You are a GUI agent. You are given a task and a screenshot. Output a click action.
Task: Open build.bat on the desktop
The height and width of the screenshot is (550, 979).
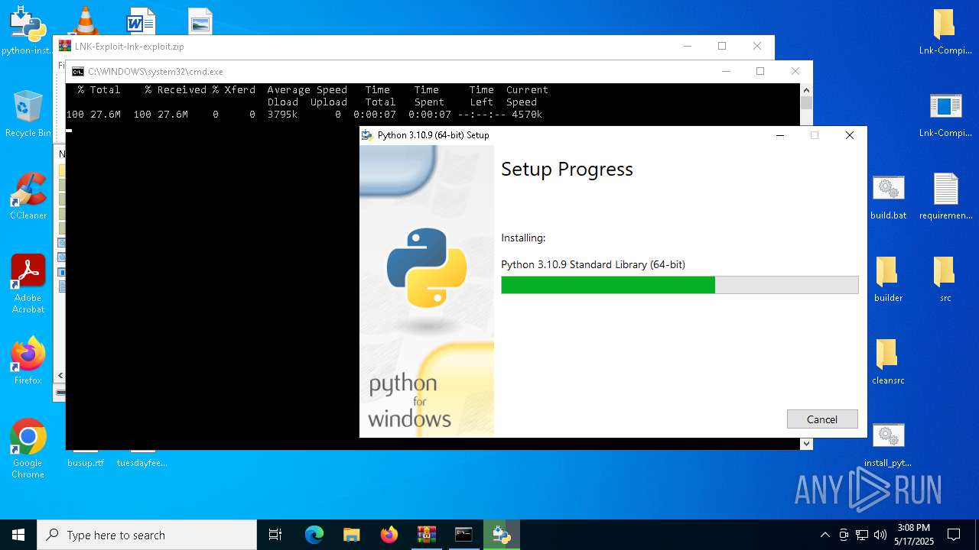[888, 196]
